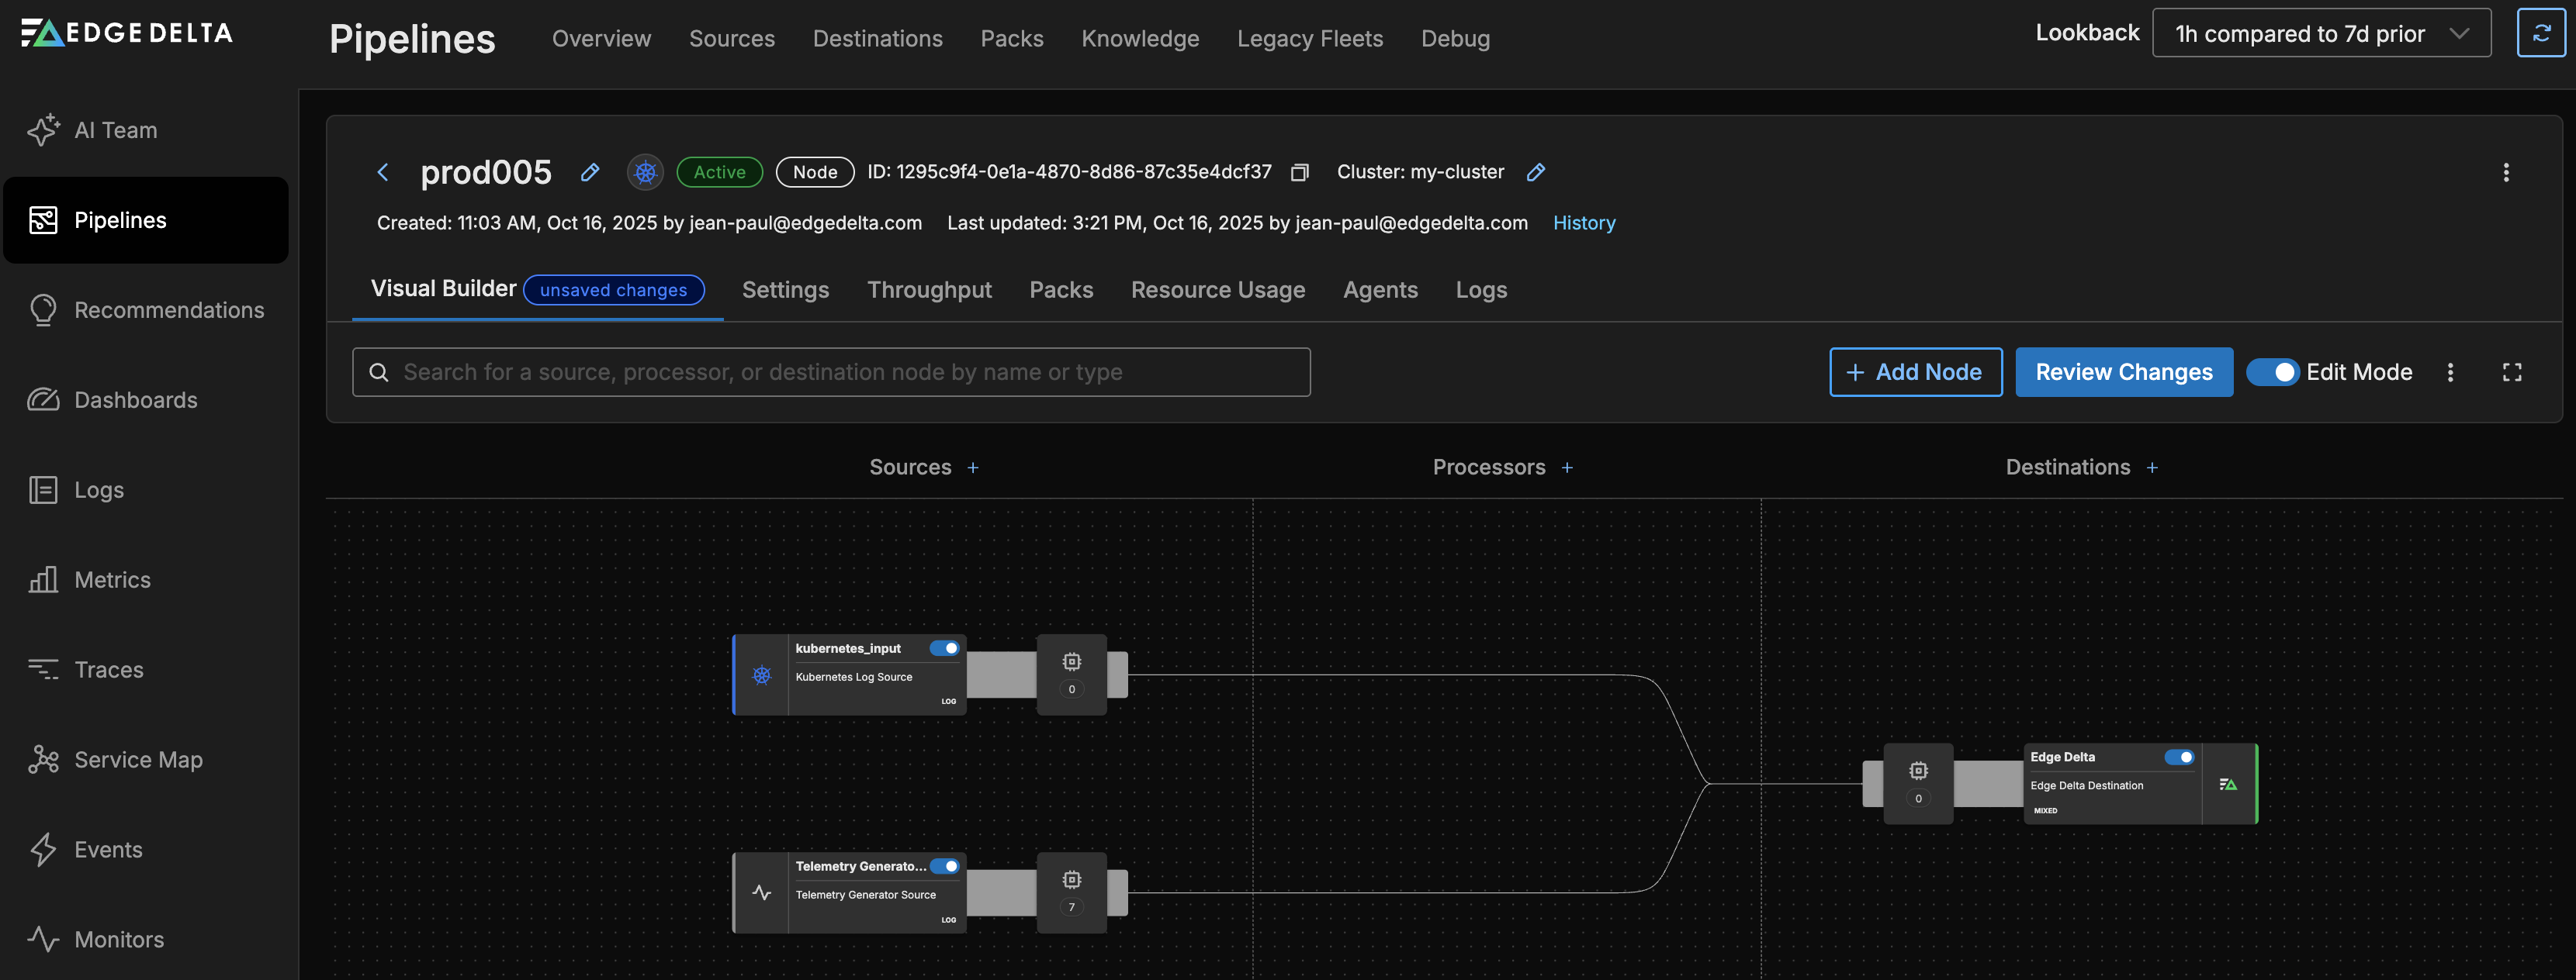The width and height of the screenshot is (2576, 980).
Task: Expand Sources column with plus sign
Action: tap(973, 468)
